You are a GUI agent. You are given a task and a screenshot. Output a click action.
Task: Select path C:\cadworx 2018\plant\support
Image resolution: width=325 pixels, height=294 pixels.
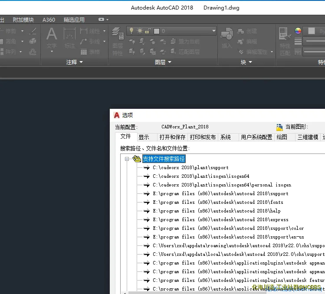tap(190, 167)
